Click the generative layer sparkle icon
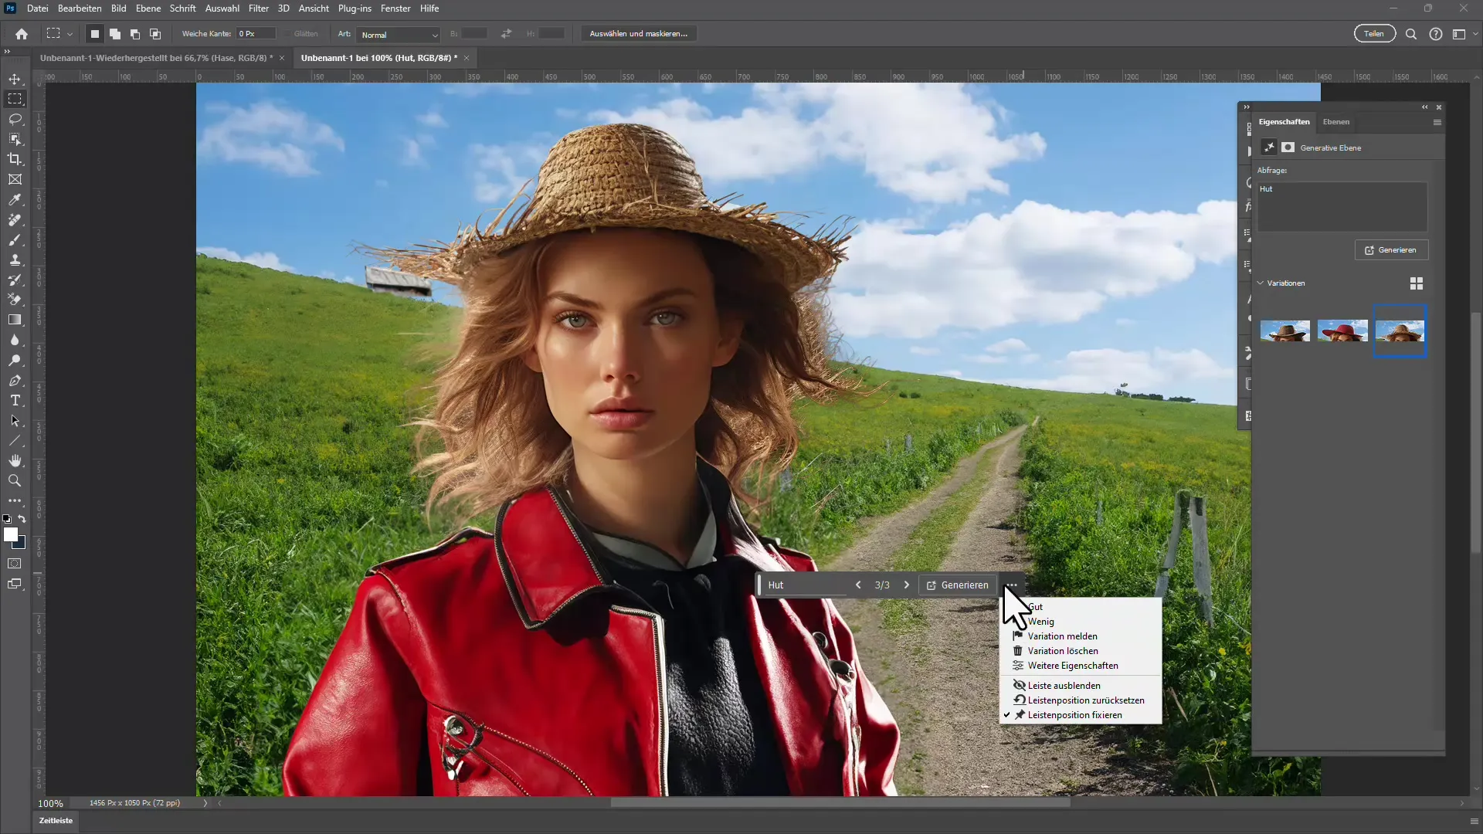The height and width of the screenshot is (834, 1483). 1268,147
